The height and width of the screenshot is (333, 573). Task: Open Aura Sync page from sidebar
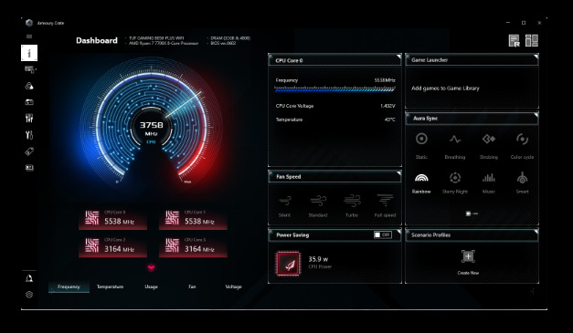coord(29,86)
